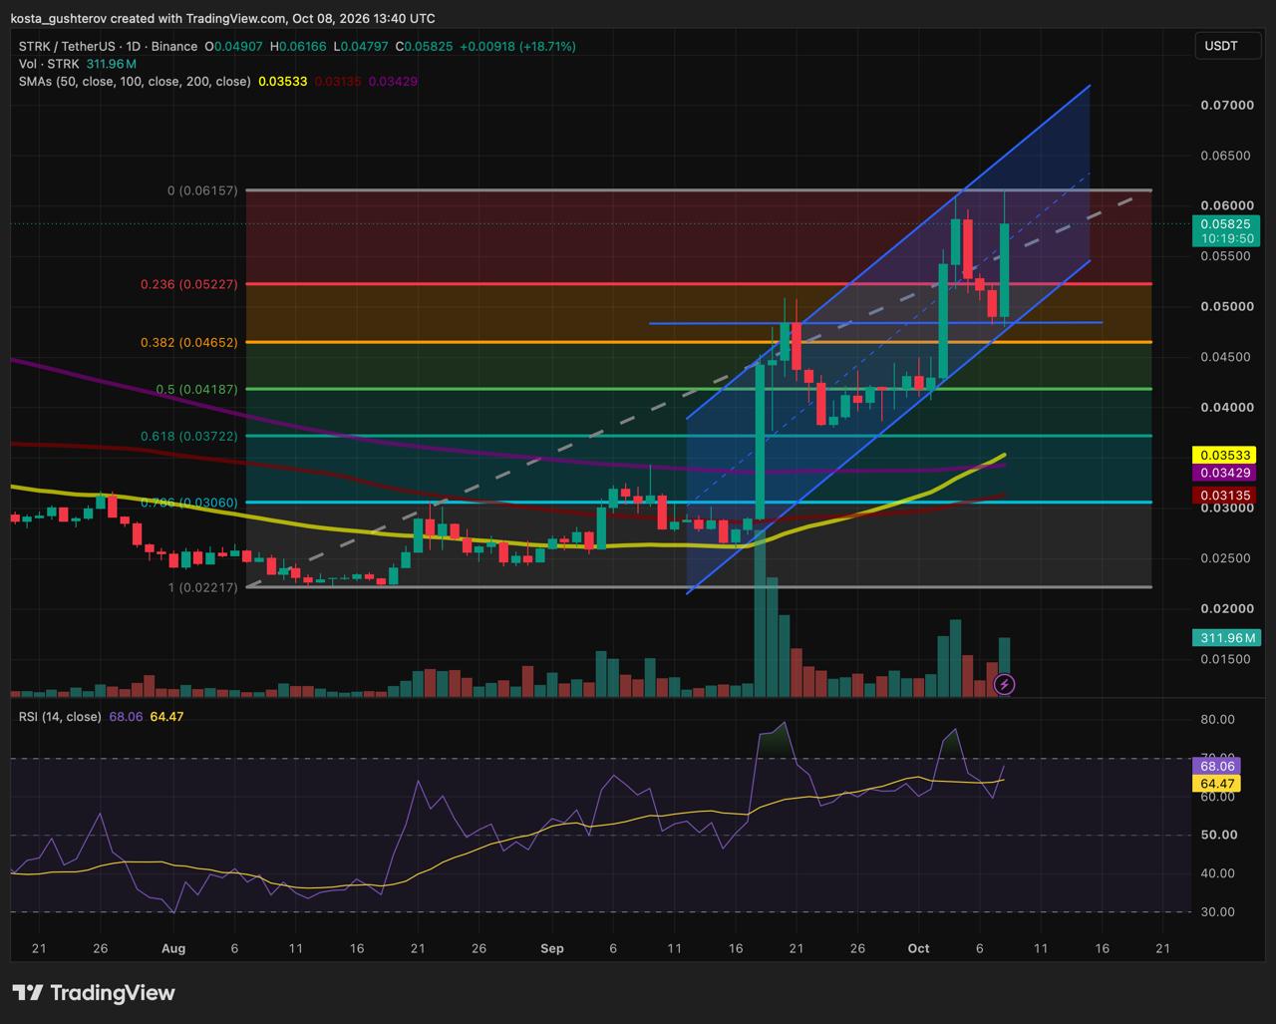Click the +0.00918 (+18.71%) change value
This screenshot has height=1024, width=1276.
point(517,46)
